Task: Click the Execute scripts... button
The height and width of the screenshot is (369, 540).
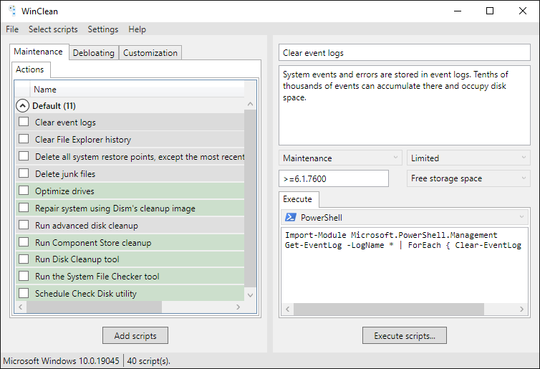Action: [x=405, y=335]
